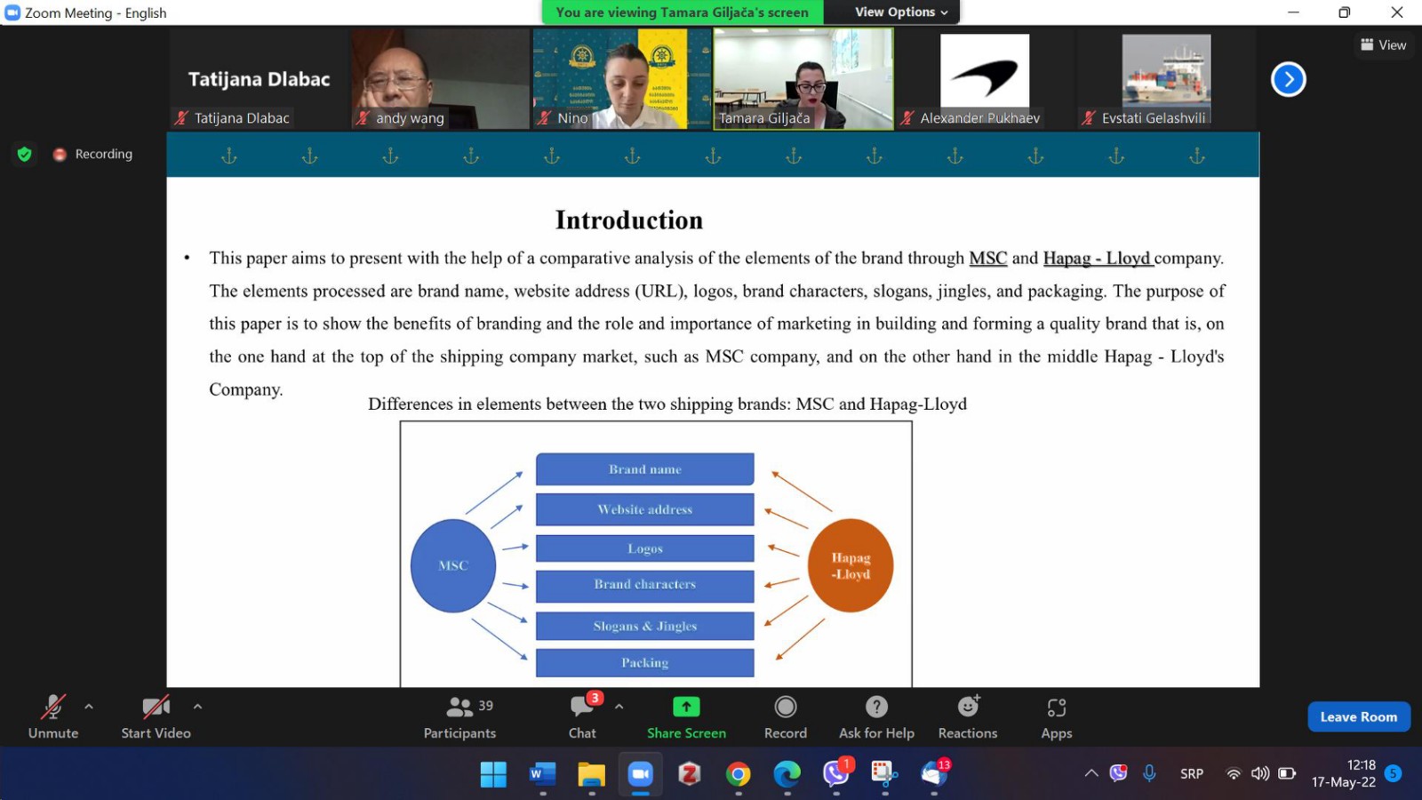Click the 'Slogans & Jingles' box in diagram
Screen dimensions: 1422x800
tap(645, 626)
